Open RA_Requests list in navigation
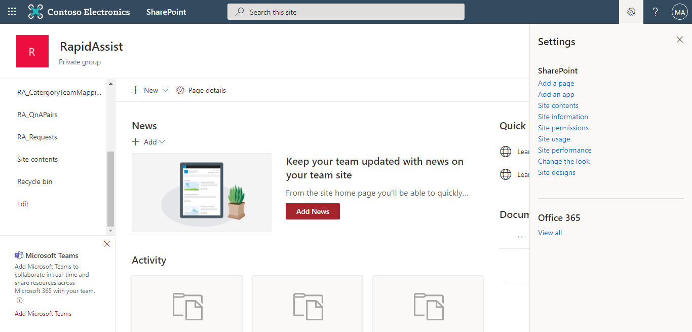Viewport: 692px width, 332px height. click(x=37, y=137)
